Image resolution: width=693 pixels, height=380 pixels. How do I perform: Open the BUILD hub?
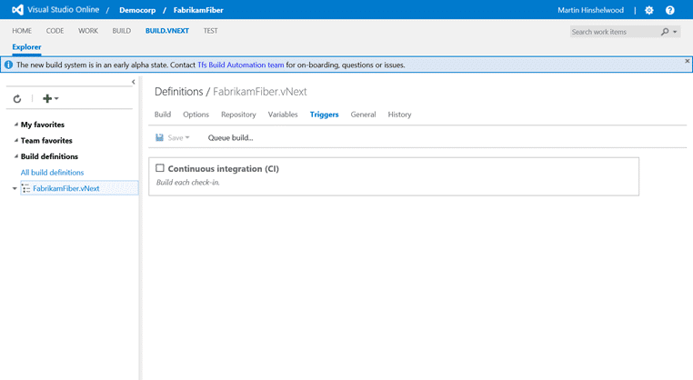[122, 31]
